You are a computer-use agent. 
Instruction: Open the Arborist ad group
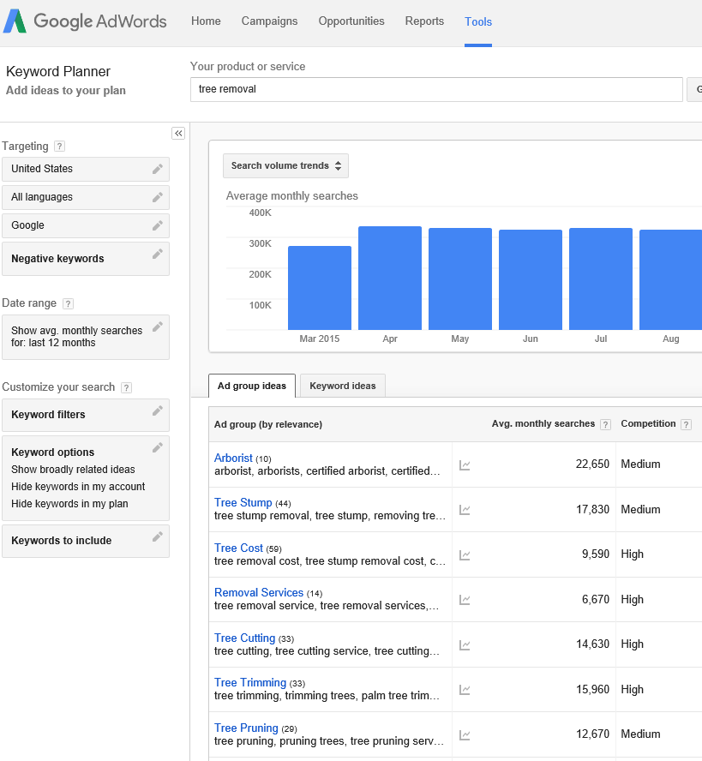[x=233, y=458]
